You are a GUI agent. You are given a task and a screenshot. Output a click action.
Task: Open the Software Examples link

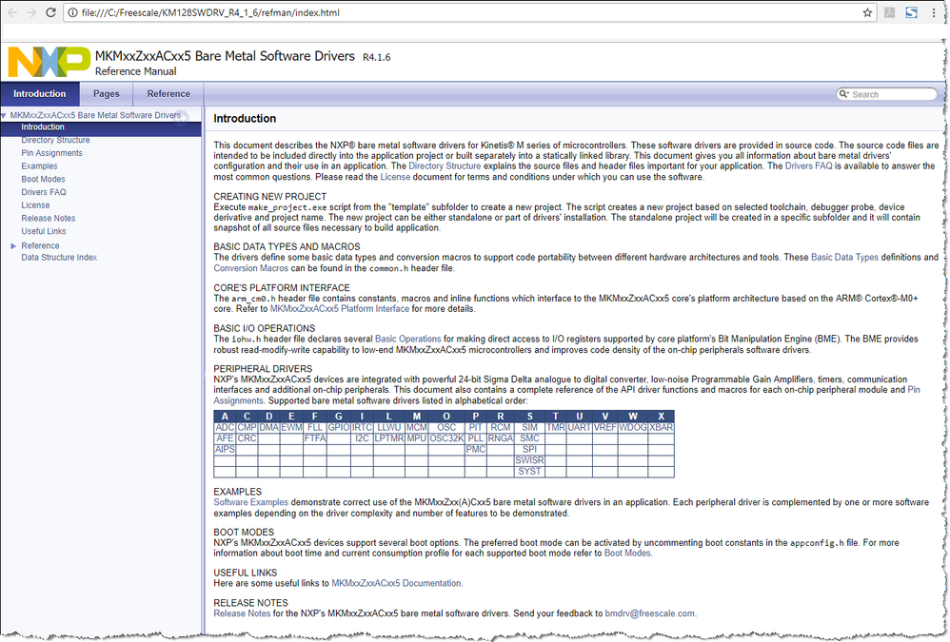pyautogui.click(x=251, y=503)
